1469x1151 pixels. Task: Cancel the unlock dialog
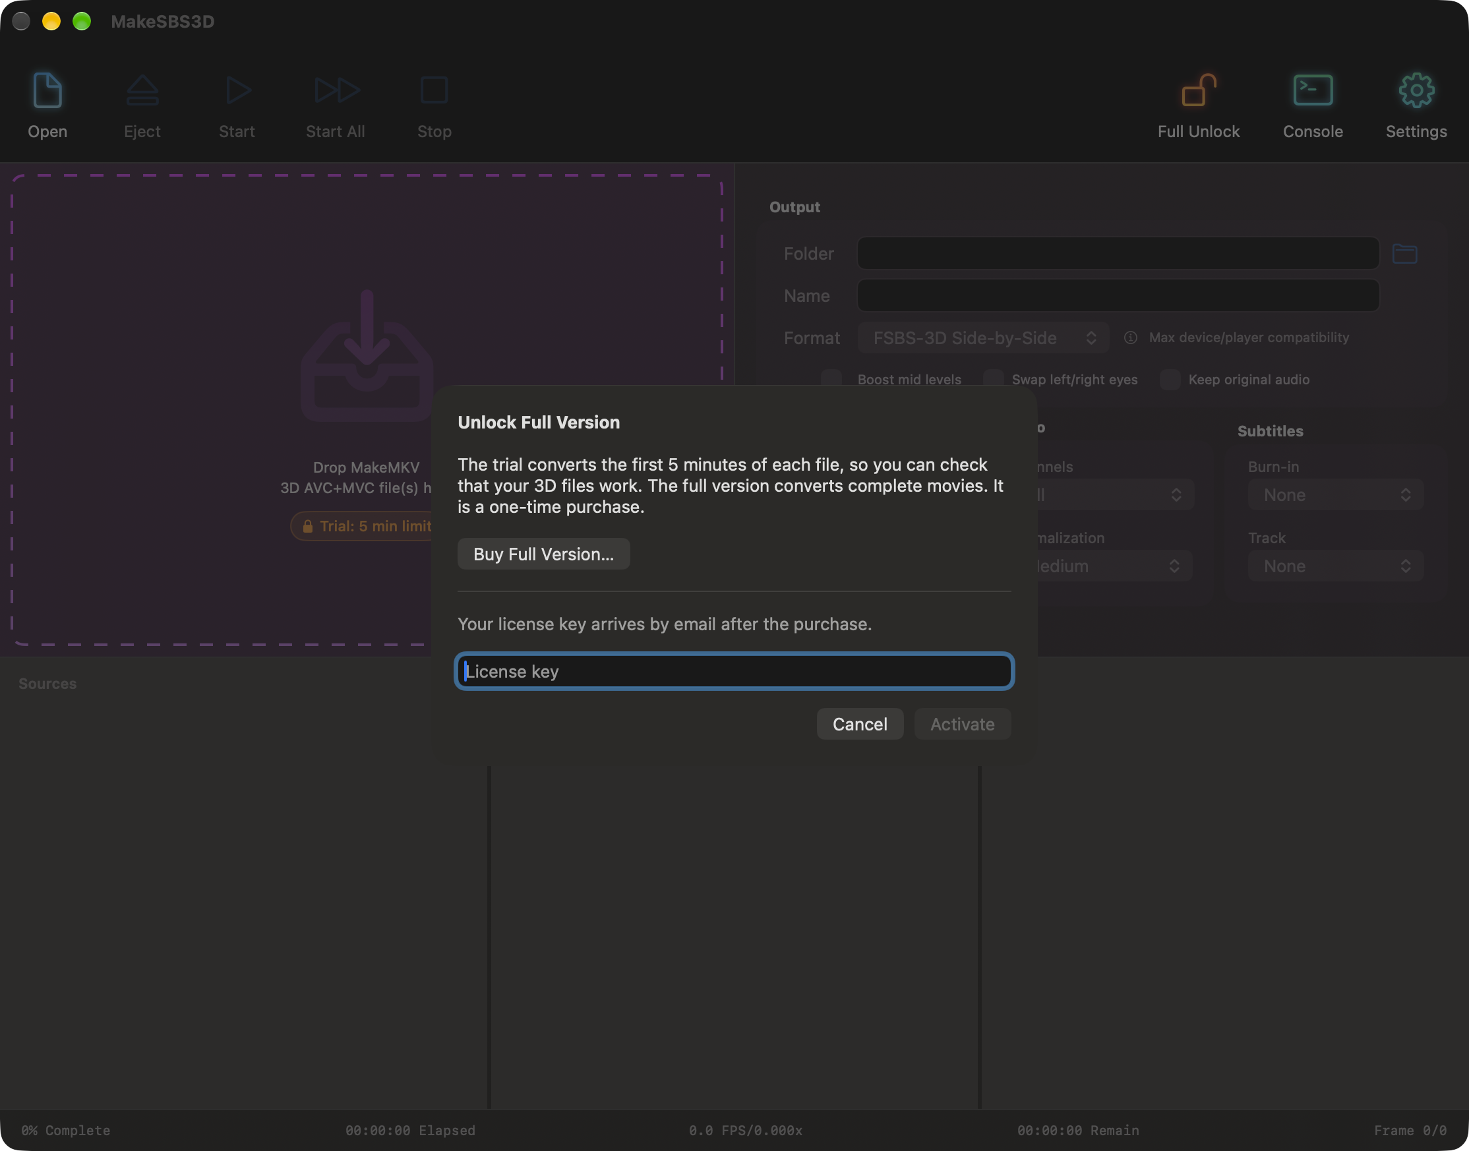(859, 723)
